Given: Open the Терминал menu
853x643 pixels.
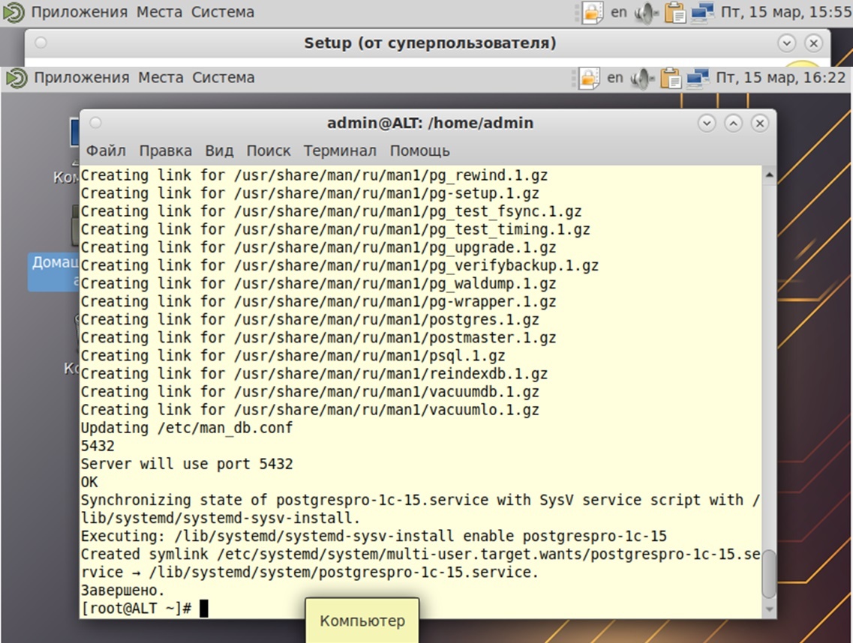Looking at the screenshot, I should 340,151.
